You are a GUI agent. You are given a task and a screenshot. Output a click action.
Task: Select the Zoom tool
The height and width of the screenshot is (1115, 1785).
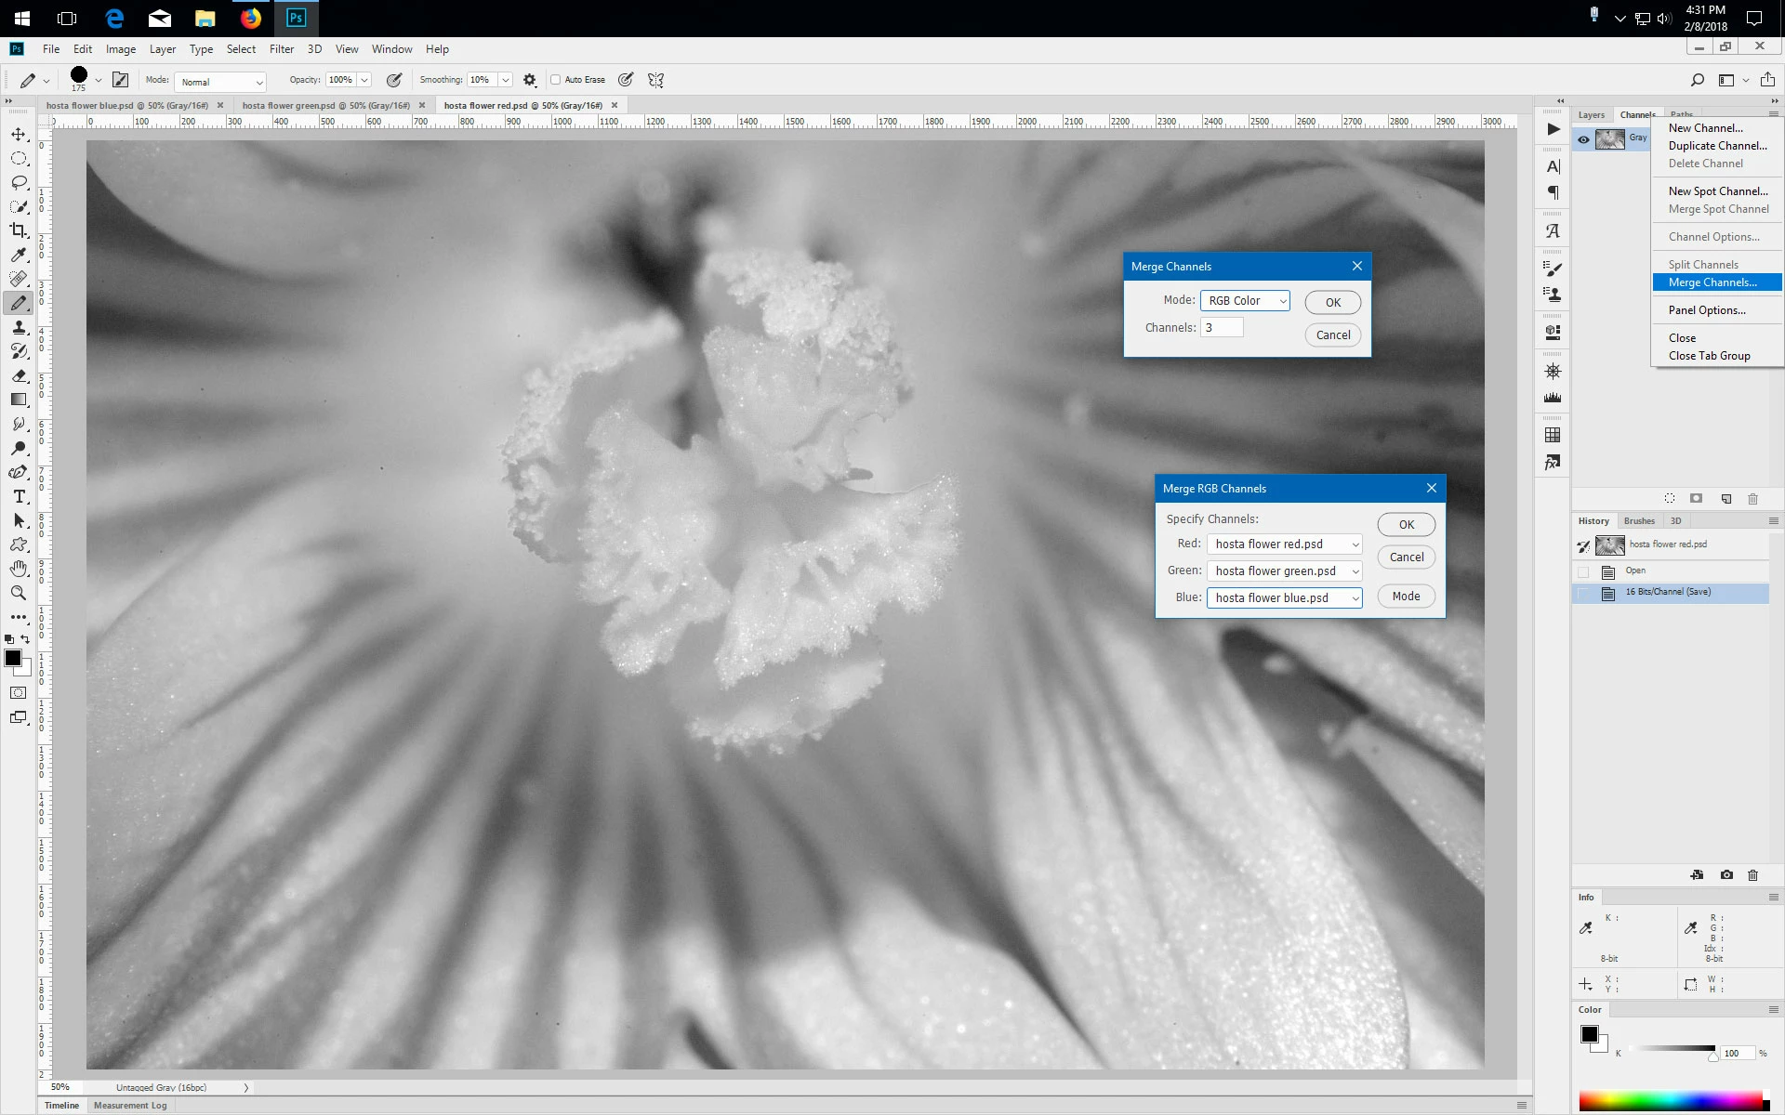[19, 593]
